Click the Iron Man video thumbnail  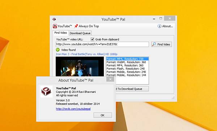pos(80,66)
